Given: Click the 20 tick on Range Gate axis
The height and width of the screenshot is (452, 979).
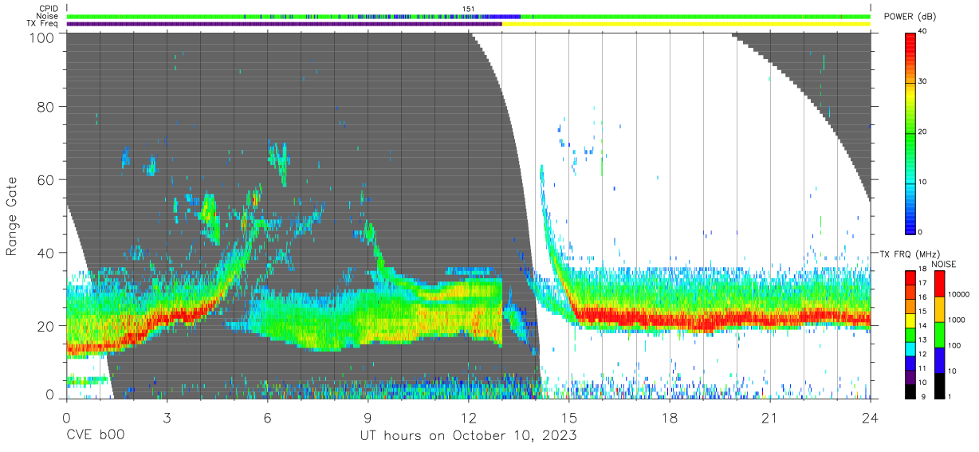Looking at the screenshot, I should tap(45, 326).
